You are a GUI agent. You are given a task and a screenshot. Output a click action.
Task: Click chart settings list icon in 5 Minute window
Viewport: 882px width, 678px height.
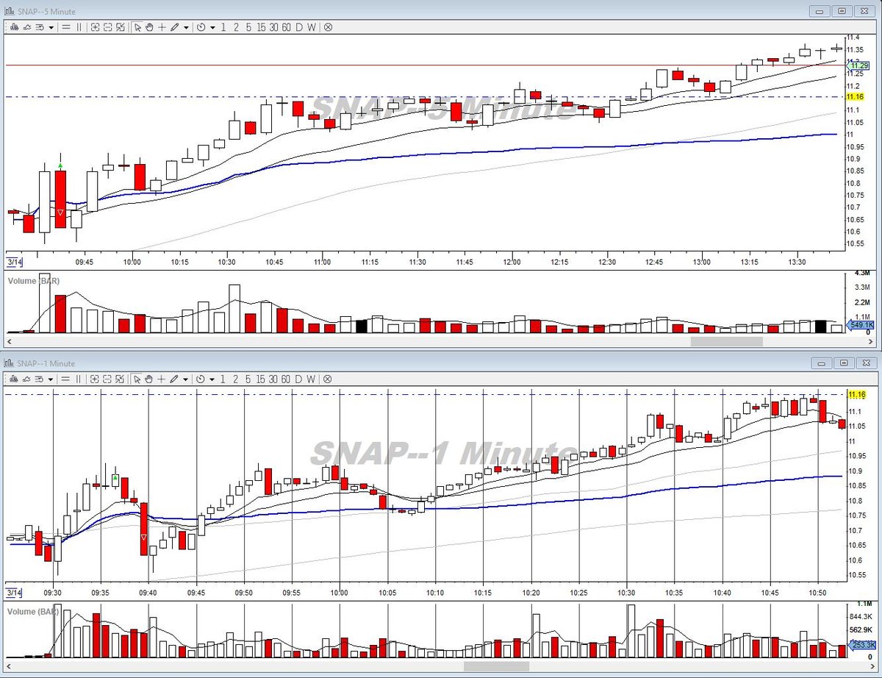[x=40, y=27]
